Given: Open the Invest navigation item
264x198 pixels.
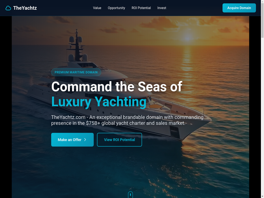Looking at the screenshot, I should click(x=162, y=8).
